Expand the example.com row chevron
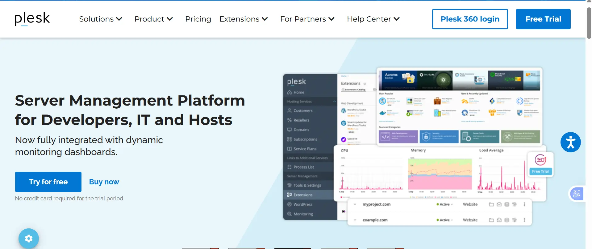Viewport: 592px width, 249px height. 355,220
